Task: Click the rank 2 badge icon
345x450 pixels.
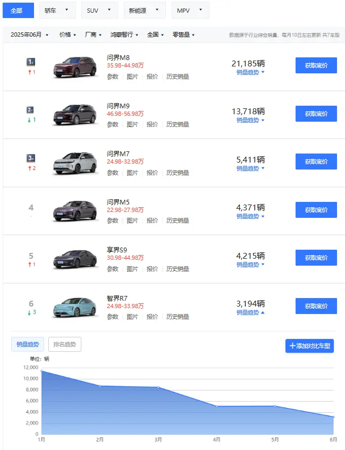Action: (x=31, y=110)
